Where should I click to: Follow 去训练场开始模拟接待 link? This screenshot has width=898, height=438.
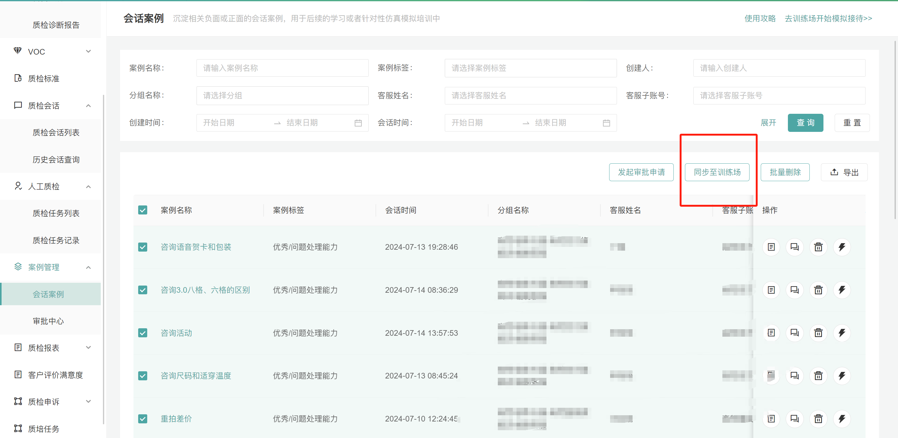click(828, 18)
